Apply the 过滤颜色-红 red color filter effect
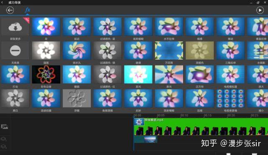The image size is (268, 155). (x=107, y=75)
